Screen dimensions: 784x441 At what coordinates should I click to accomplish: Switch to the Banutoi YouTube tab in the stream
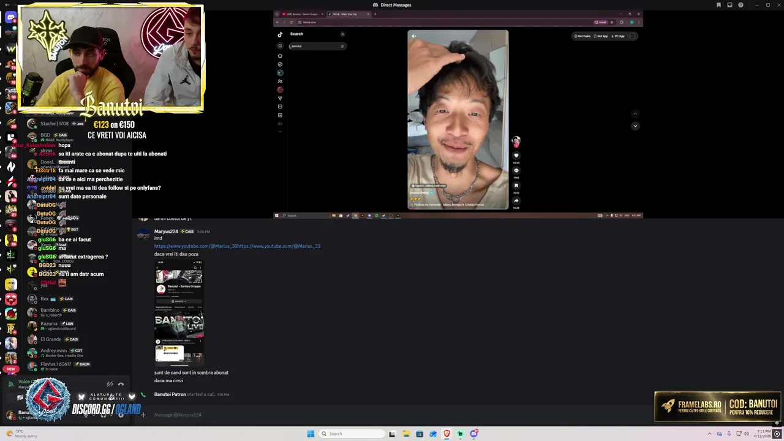coord(302,14)
